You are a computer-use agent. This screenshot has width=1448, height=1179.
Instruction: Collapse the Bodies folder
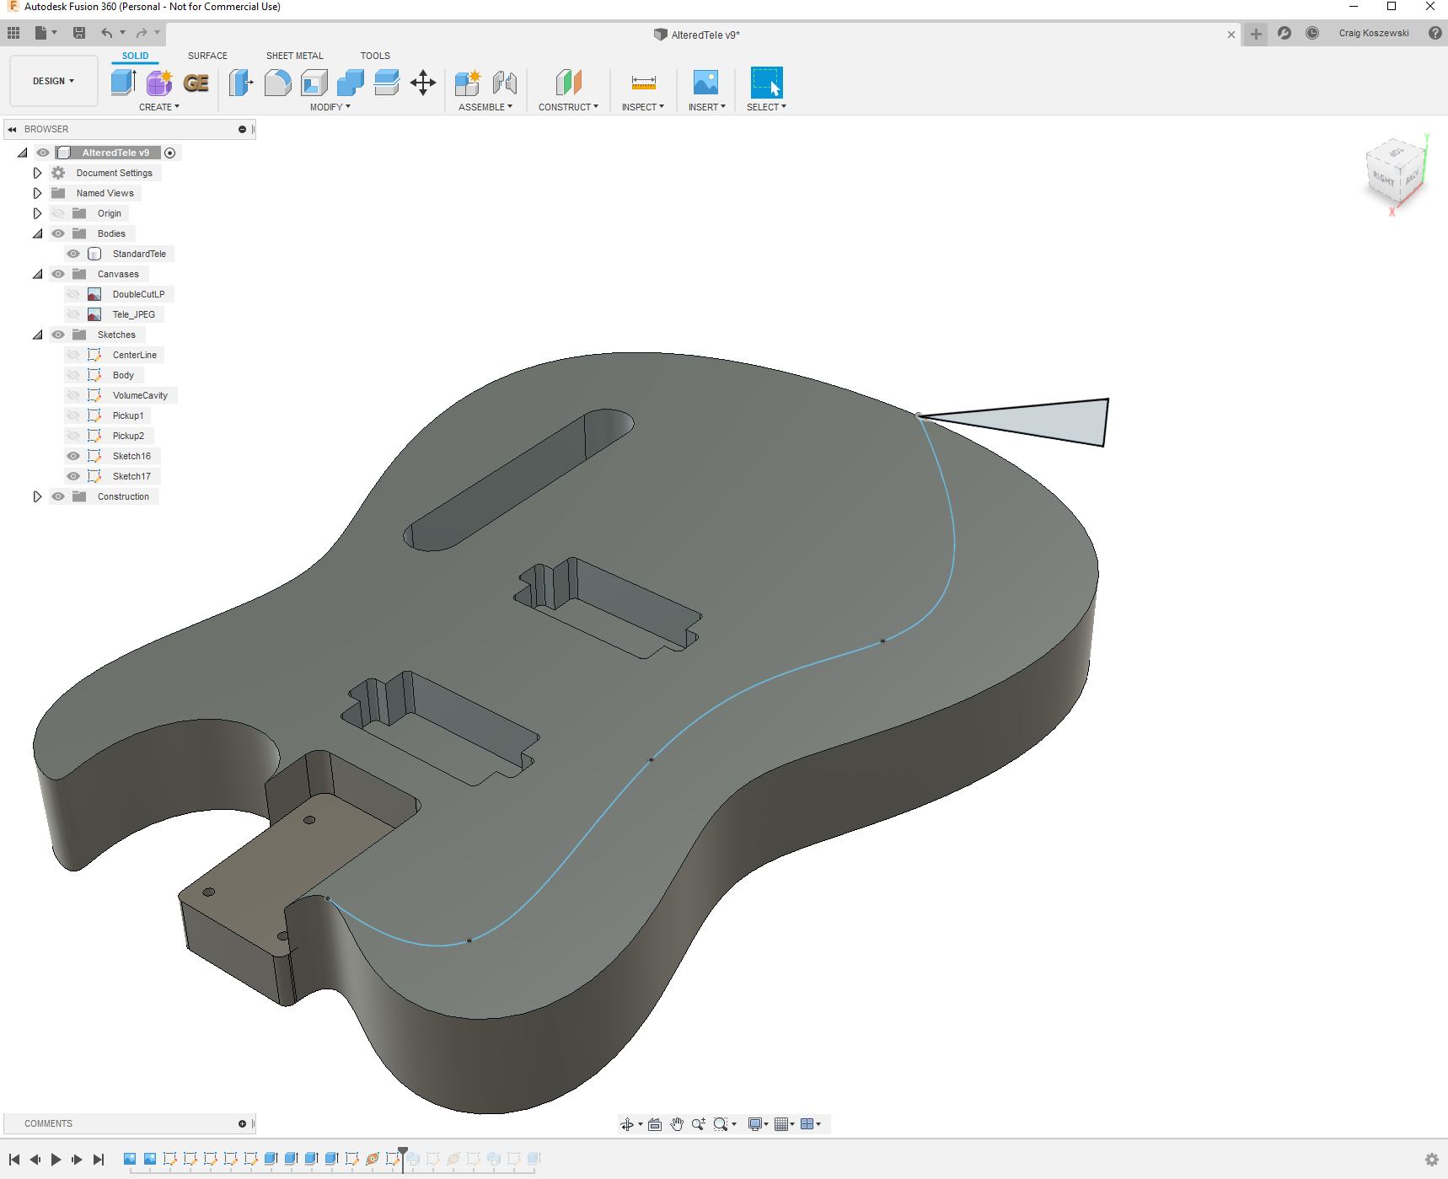click(37, 233)
